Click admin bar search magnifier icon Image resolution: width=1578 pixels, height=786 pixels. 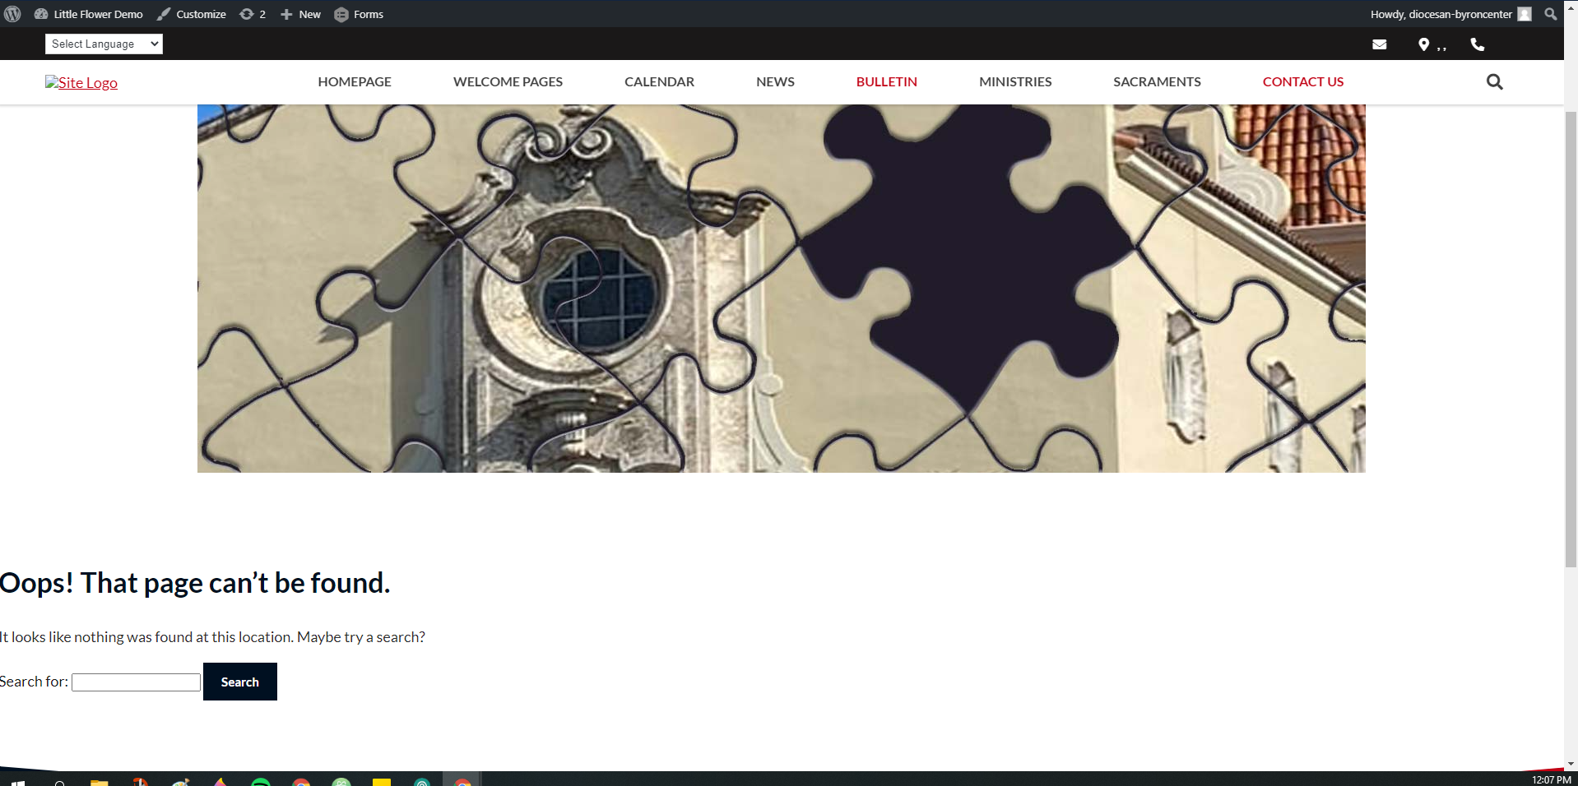coord(1550,14)
